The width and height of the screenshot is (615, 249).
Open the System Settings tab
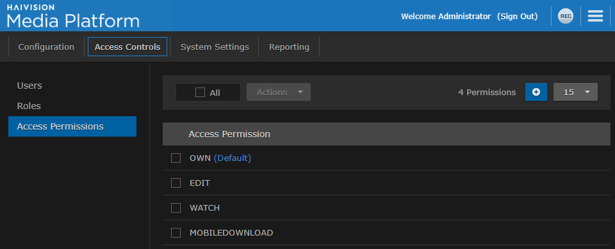pyautogui.click(x=215, y=47)
